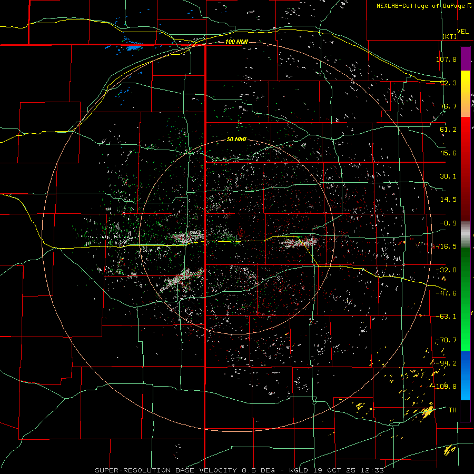This screenshot has width=474, height=474.
Task: Click the bright yellow echo cluster at the lower right
Action: tap(428, 411)
